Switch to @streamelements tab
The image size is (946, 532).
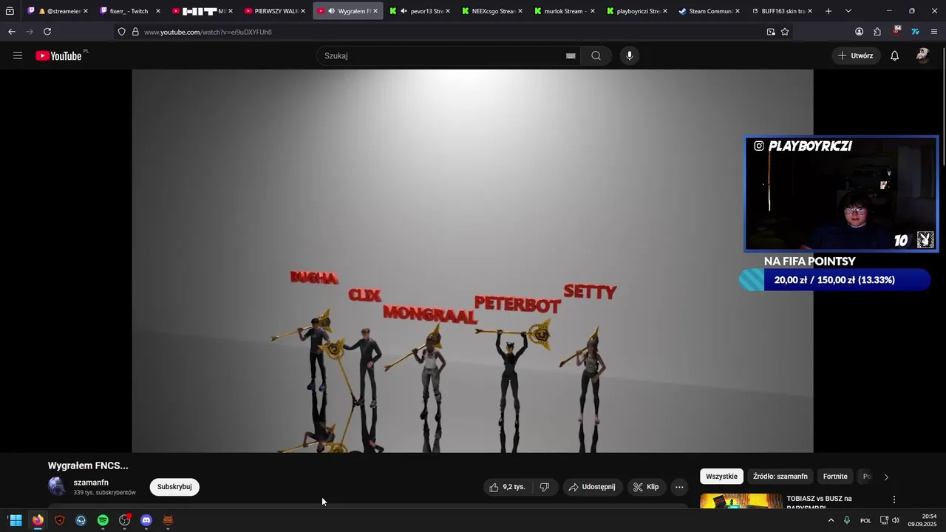[x=57, y=11]
